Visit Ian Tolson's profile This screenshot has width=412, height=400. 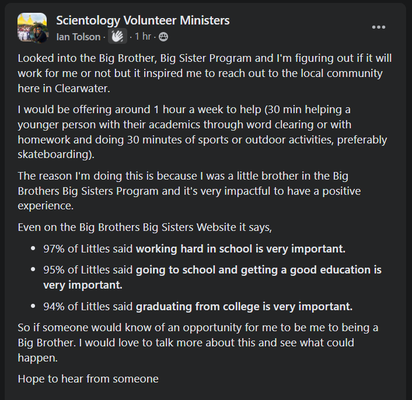point(79,37)
